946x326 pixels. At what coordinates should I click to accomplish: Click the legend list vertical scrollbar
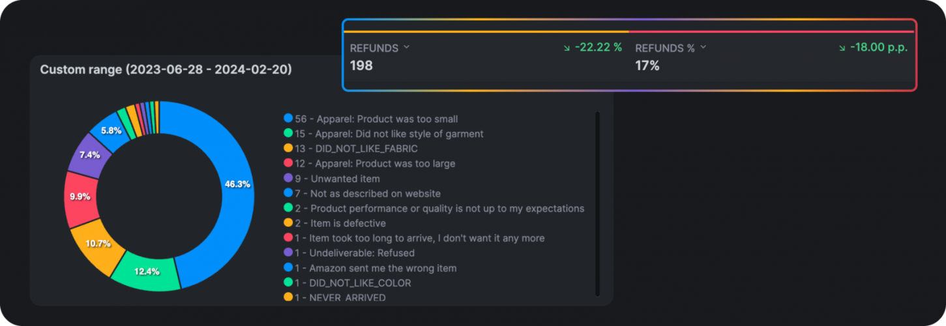click(x=597, y=203)
